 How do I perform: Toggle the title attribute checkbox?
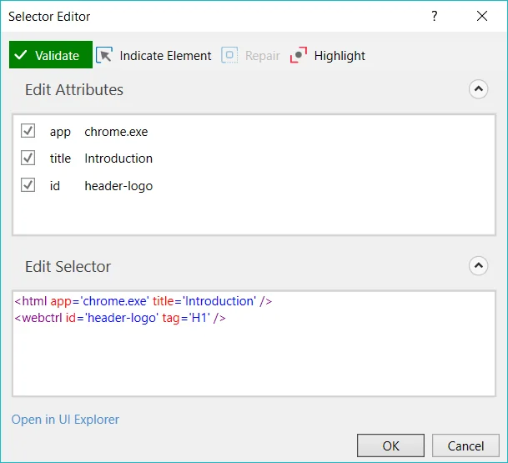28,158
